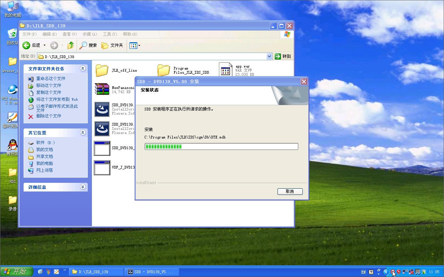
Task: Click the Start (开始) button
Action: [17, 272]
